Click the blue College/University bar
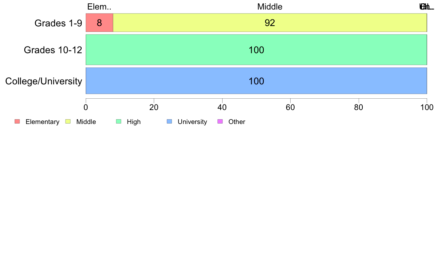Viewport: 437px width, 270px height. (x=256, y=81)
